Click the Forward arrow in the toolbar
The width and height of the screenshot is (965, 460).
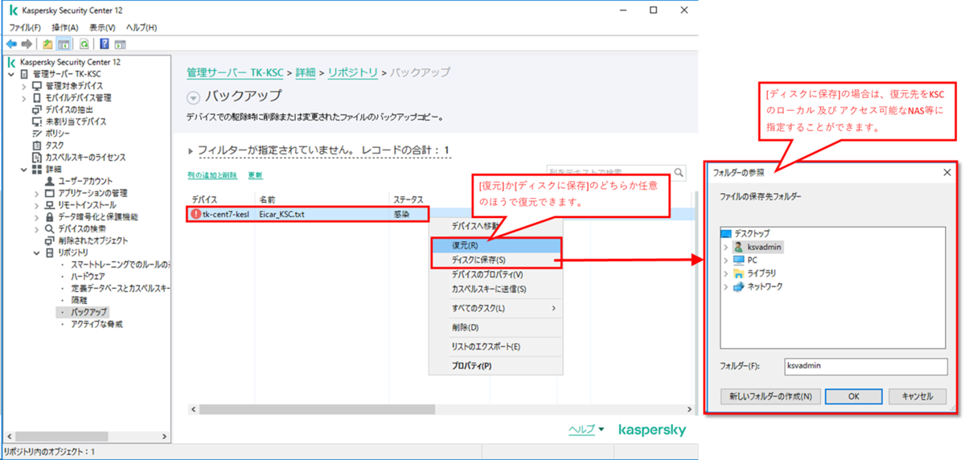point(26,43)
